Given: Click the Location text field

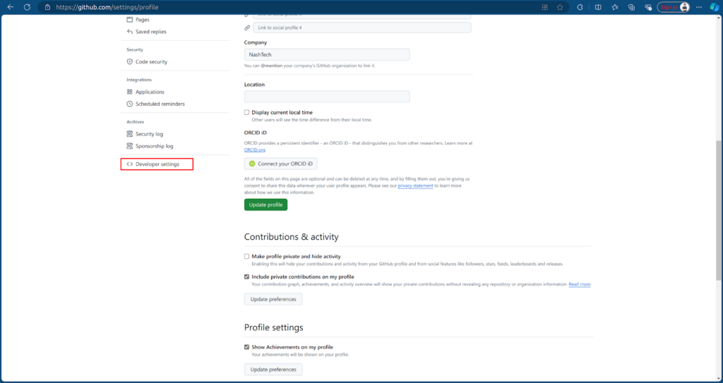Looking at the screenshot, I should pyautogui.click(x=327, y=97).
